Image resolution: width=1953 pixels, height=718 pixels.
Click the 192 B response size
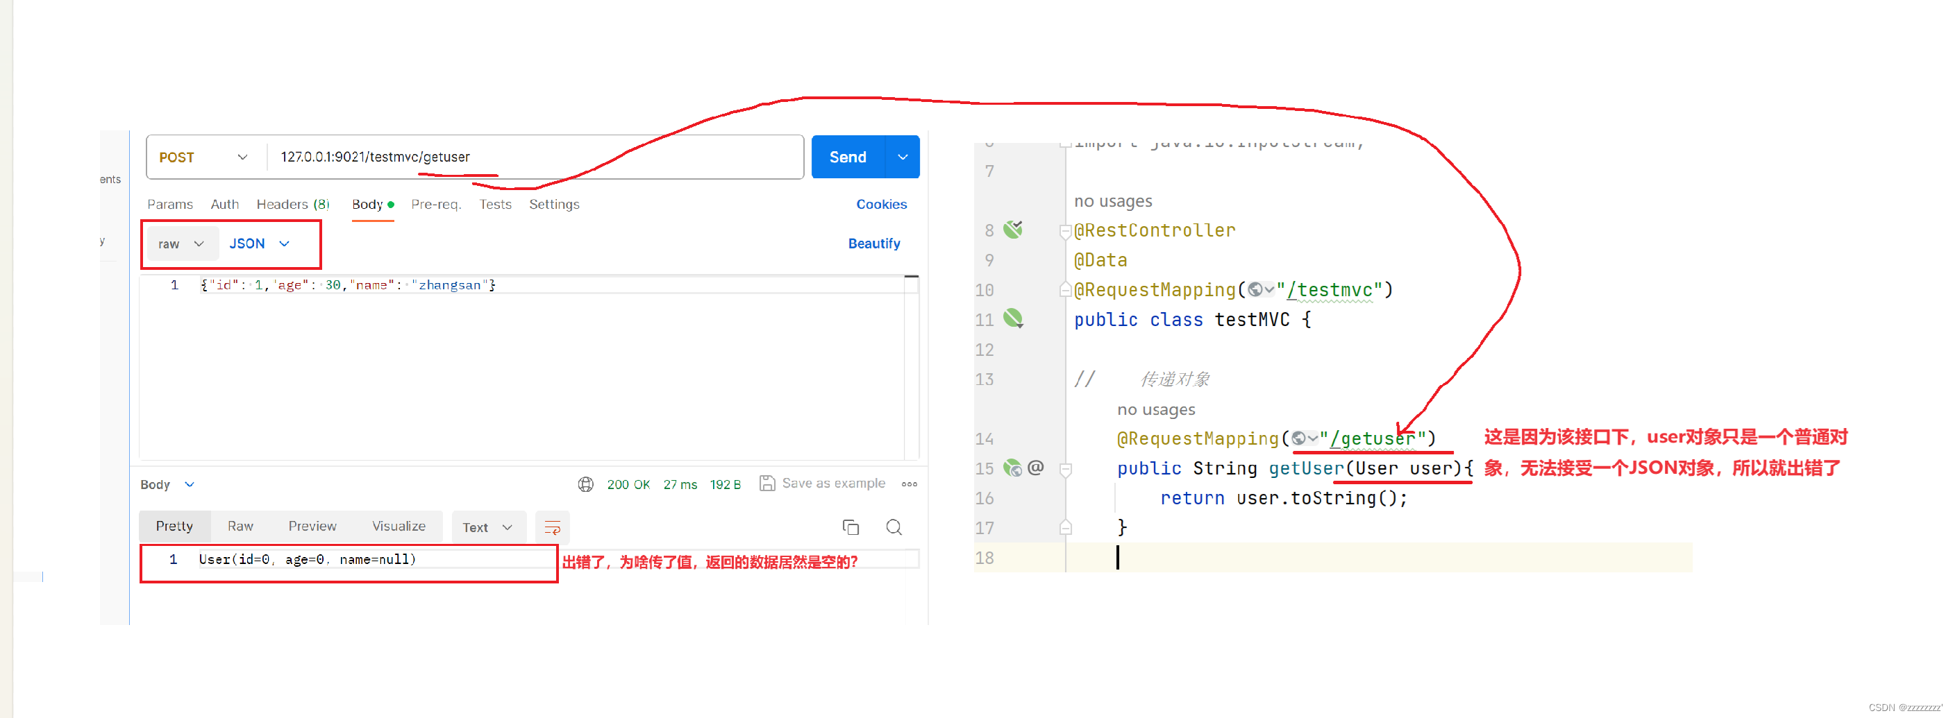click(725, 485)
